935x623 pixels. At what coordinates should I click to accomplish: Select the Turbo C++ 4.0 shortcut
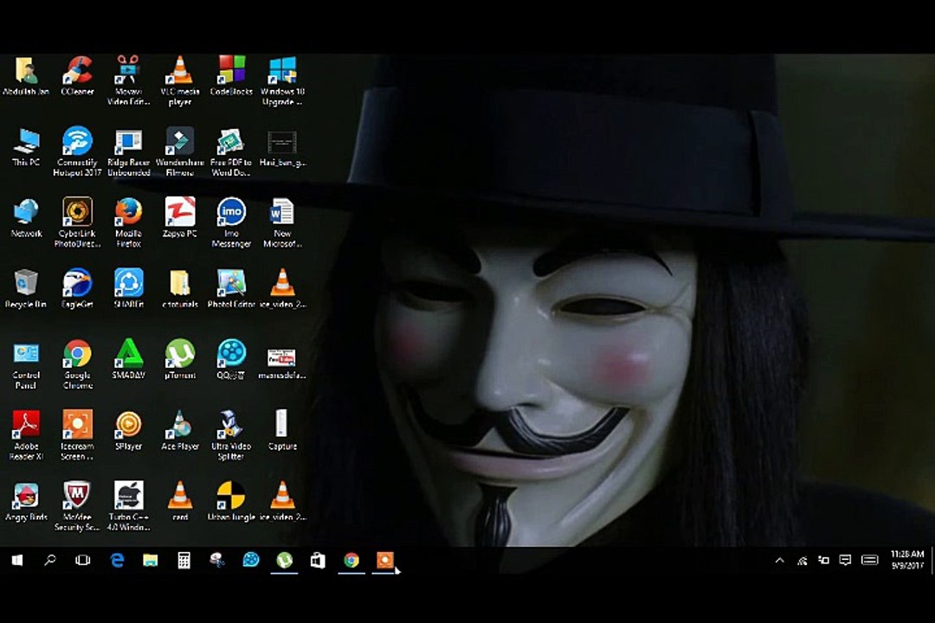(x=128, y=506)
